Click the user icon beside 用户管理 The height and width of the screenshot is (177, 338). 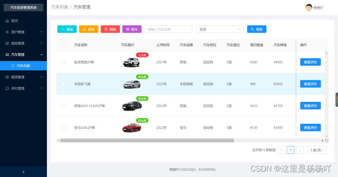[x=7, y=32]
